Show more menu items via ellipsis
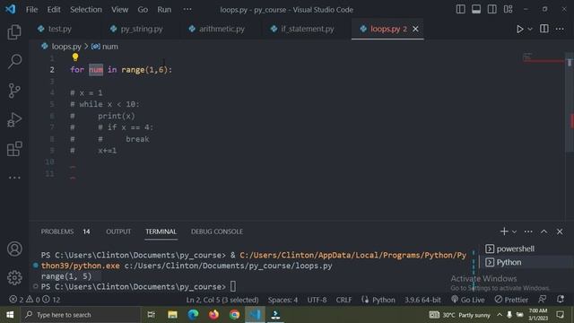 [187, 9]
